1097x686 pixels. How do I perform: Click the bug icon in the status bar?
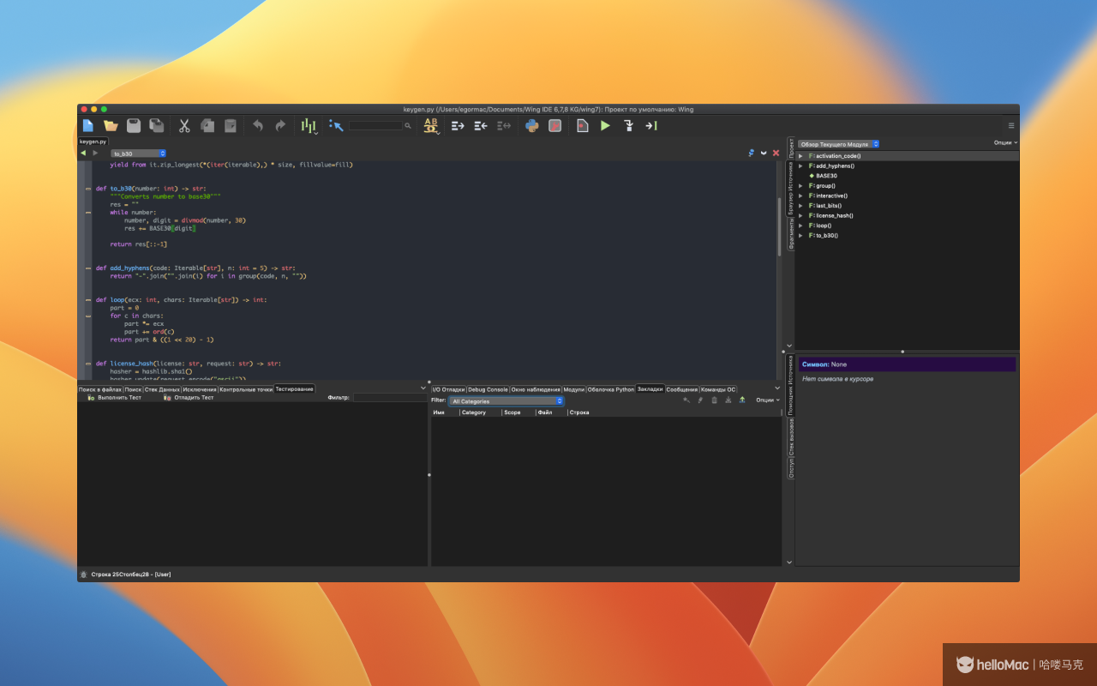coord(83,574)
